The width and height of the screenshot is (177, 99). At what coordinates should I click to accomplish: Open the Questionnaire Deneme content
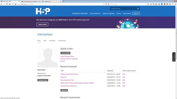pos(69,86)
